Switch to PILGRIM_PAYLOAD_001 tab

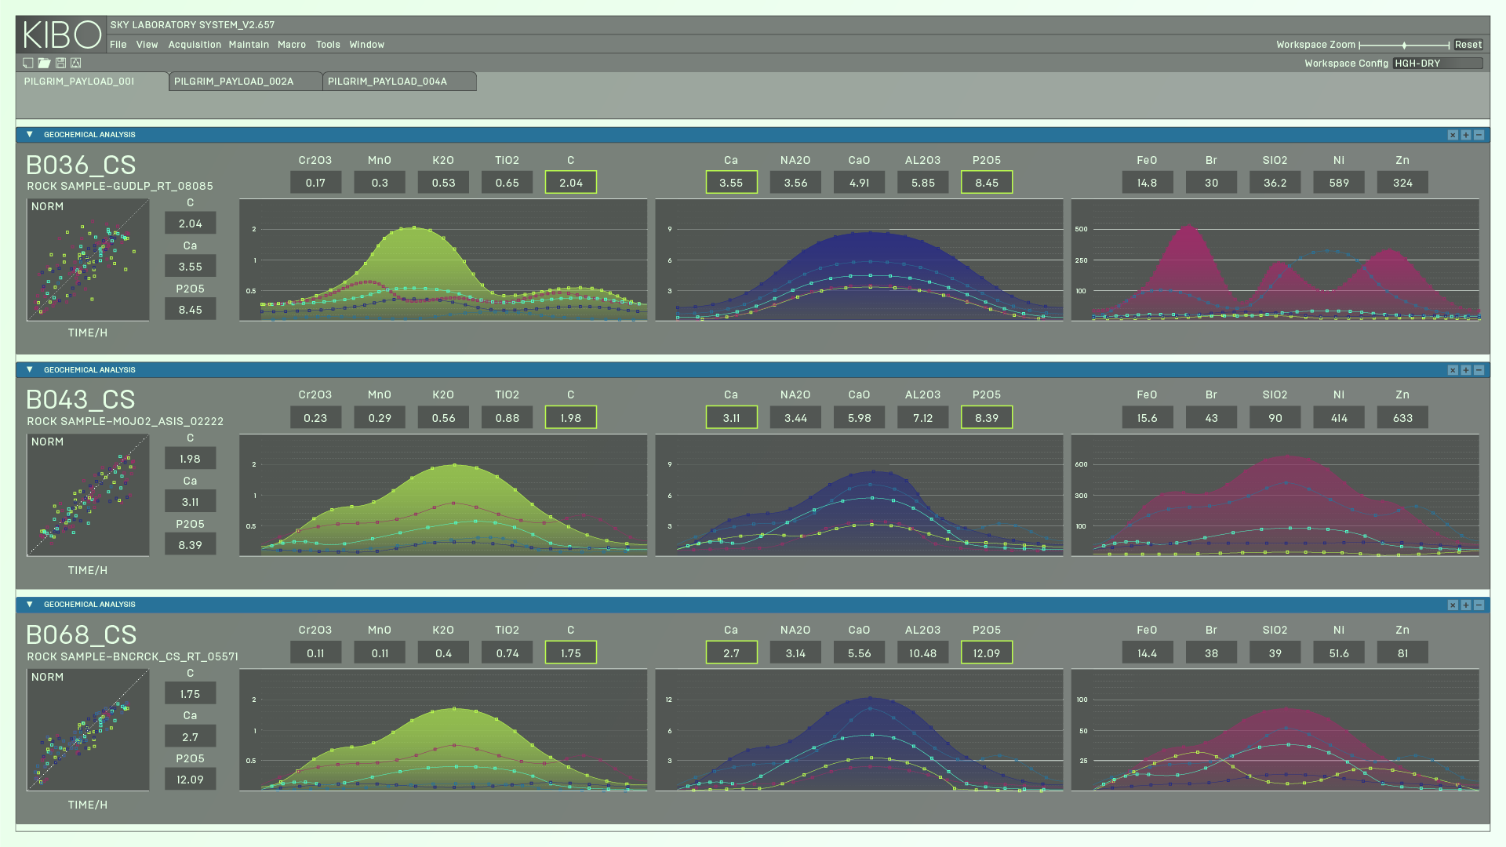(92, 82)
